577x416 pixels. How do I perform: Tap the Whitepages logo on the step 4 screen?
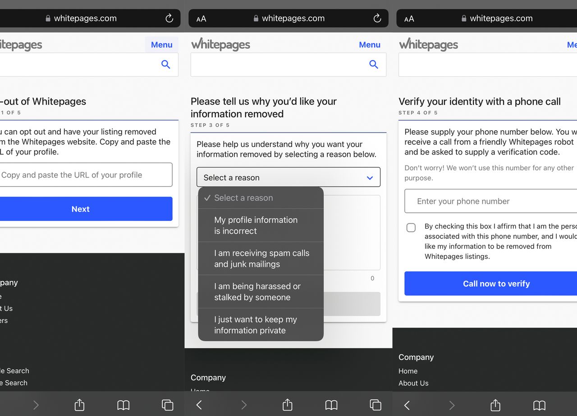(428, 45)
